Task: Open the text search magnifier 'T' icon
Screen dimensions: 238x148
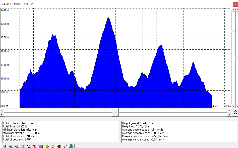Action: (x=35, y=146)
